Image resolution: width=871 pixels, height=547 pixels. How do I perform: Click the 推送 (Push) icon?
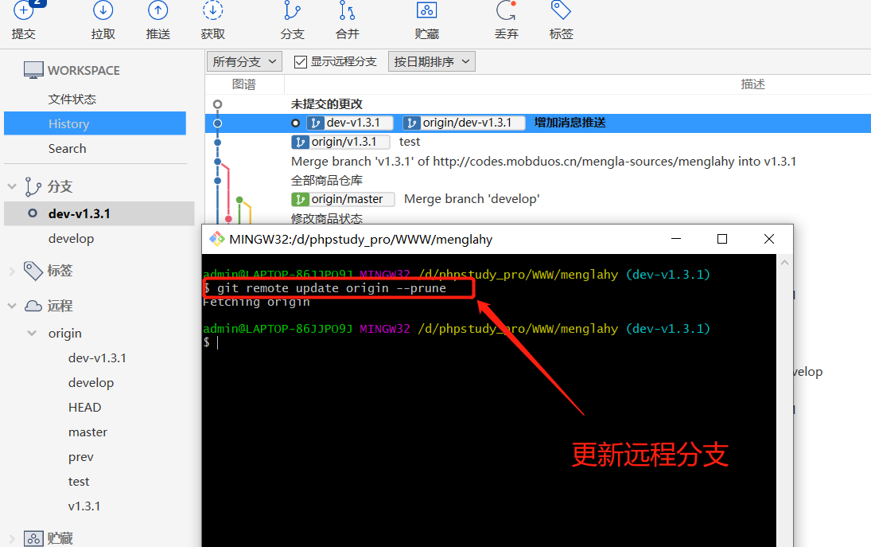tap(157, 22)
